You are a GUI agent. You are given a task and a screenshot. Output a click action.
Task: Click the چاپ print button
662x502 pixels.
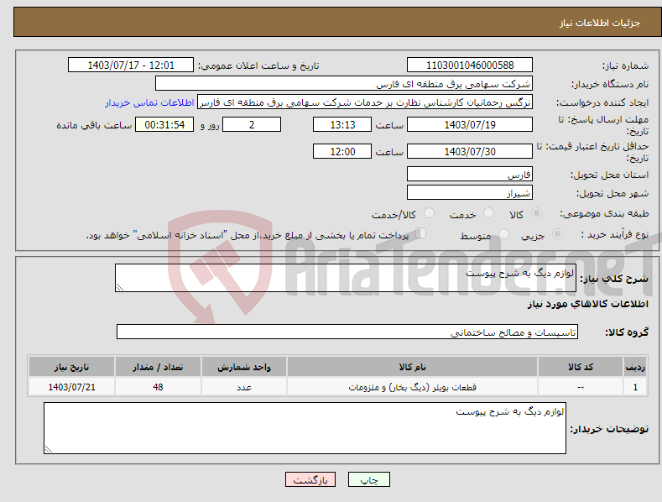coord(369,479)
